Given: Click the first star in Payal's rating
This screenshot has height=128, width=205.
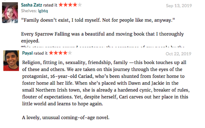Looking at the screenshot, I should pyautogui.click(x=51, y=53).
